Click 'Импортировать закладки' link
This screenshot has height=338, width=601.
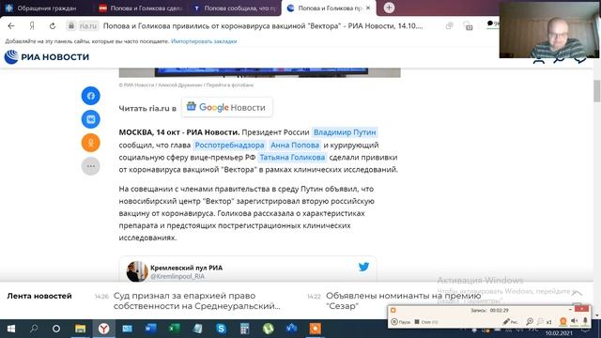tap(204, 41)
